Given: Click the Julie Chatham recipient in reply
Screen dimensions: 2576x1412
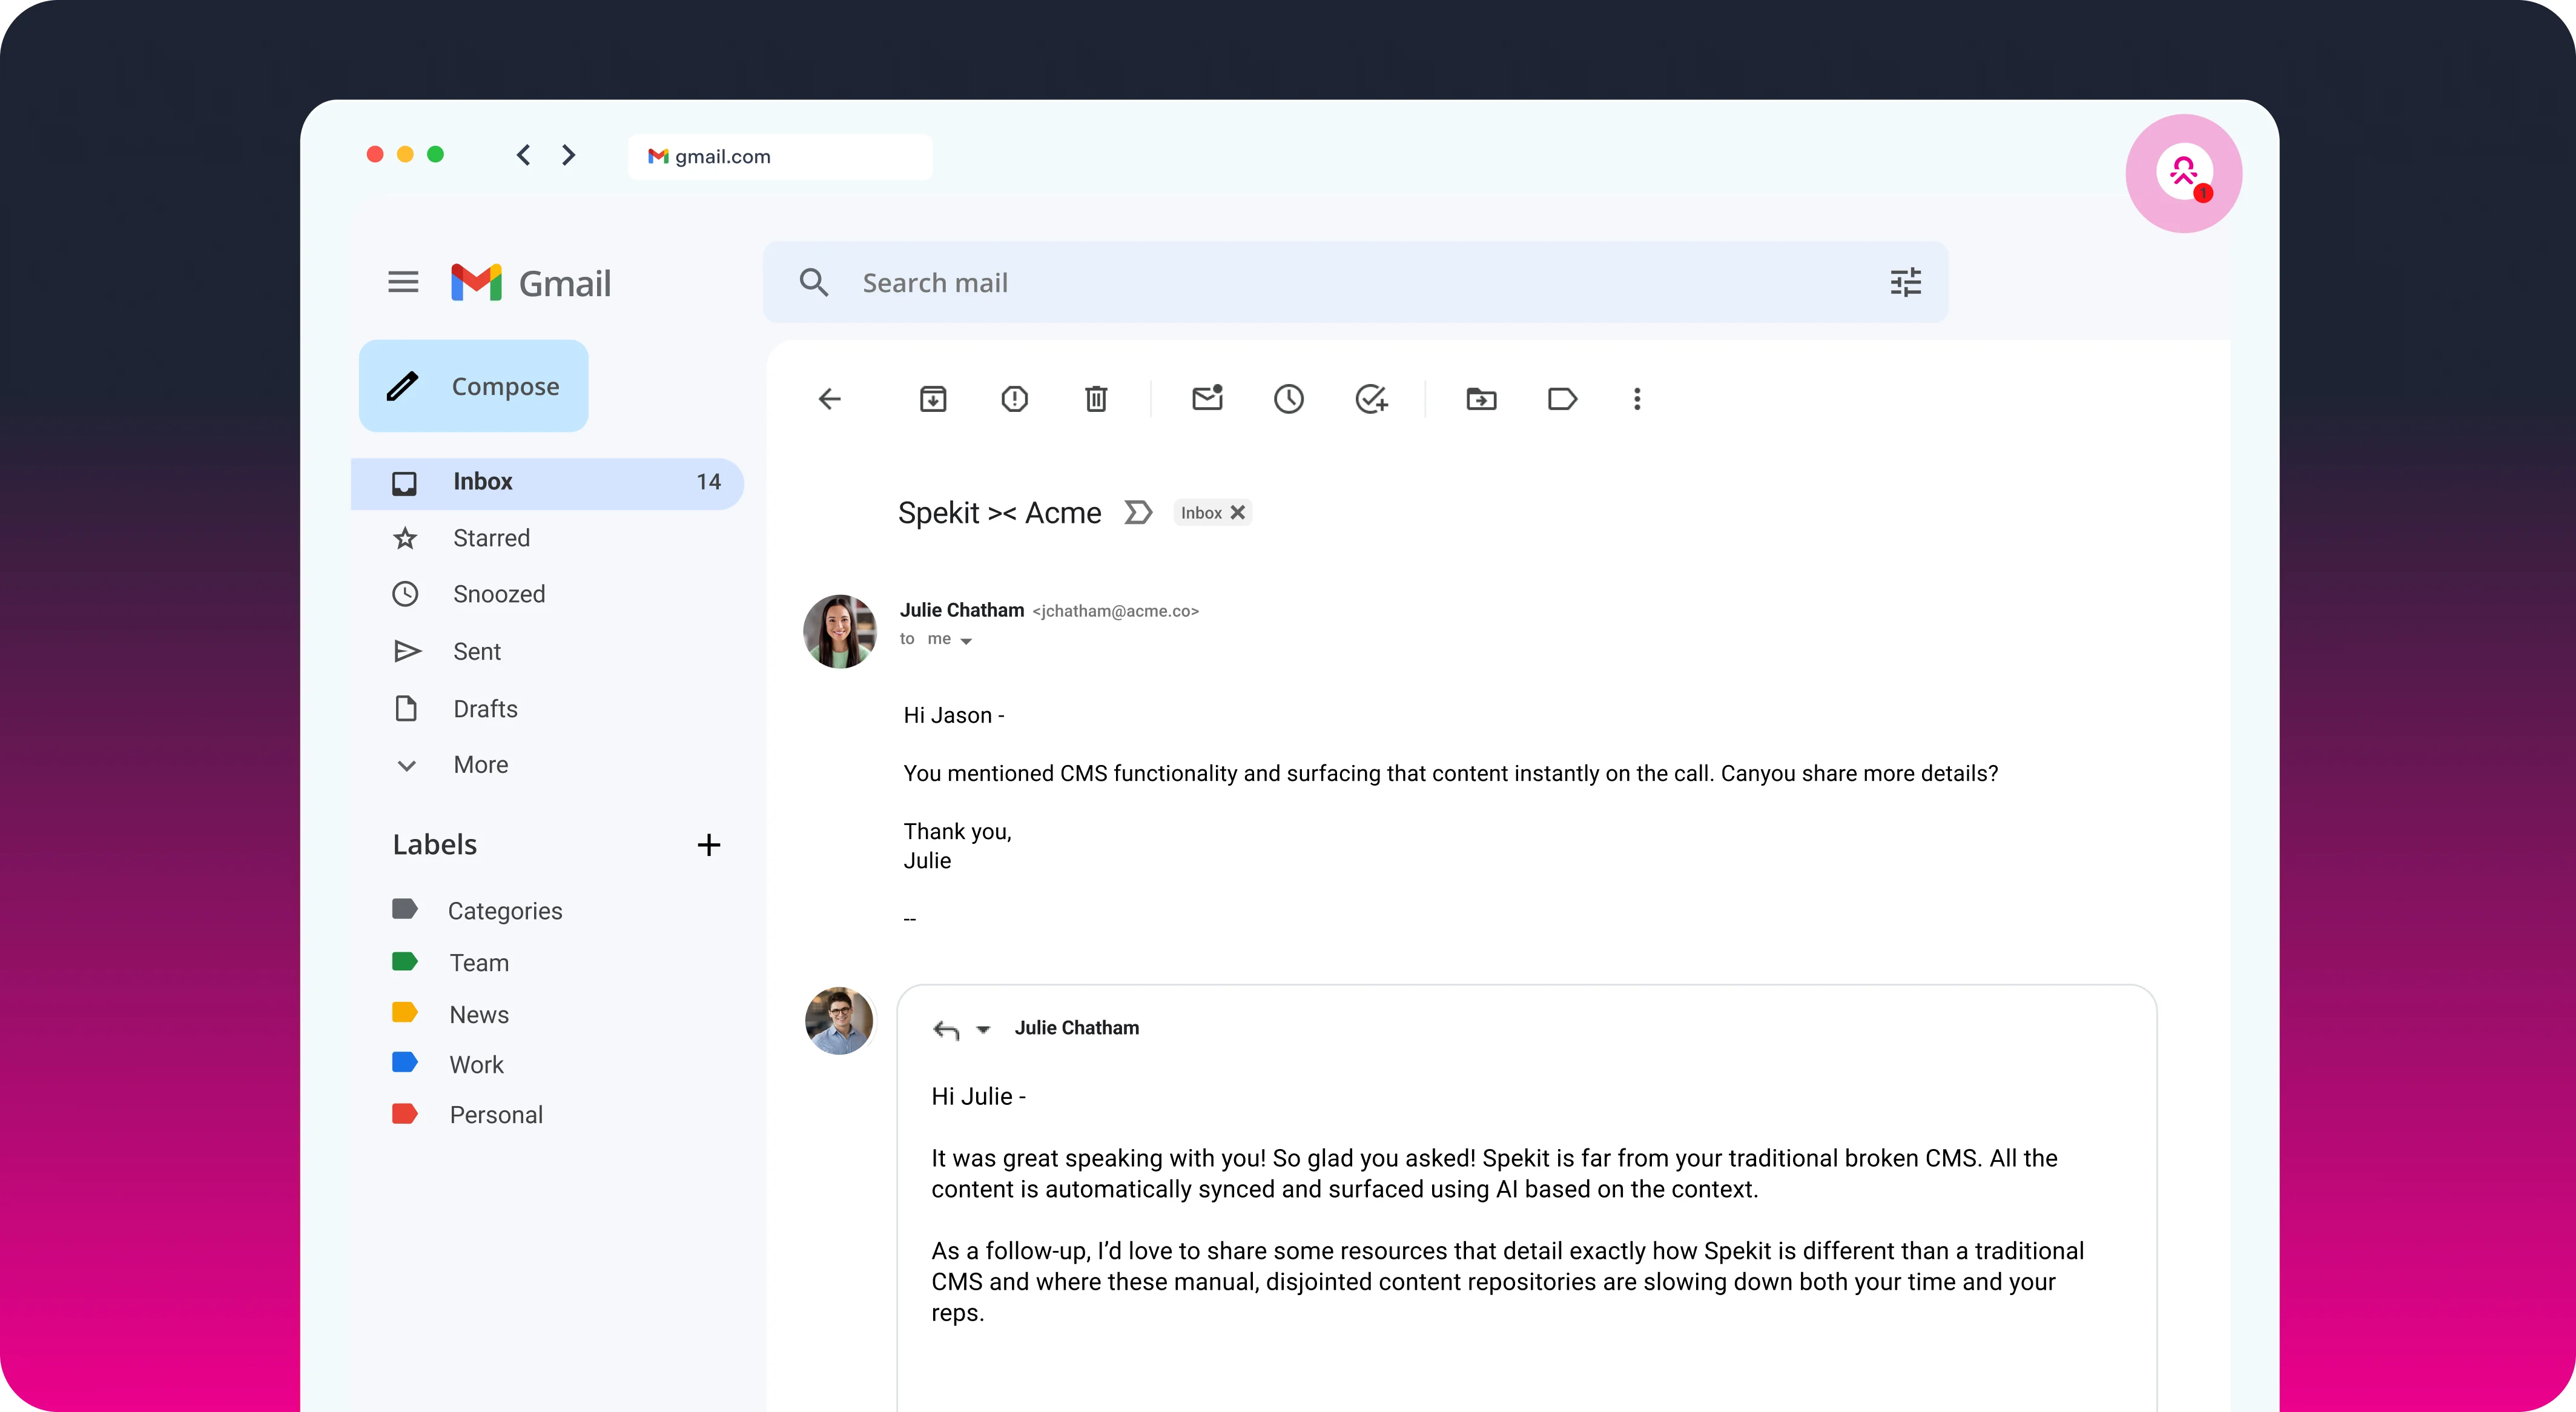Looking at the screenshot, I should pos(1076,1029).
